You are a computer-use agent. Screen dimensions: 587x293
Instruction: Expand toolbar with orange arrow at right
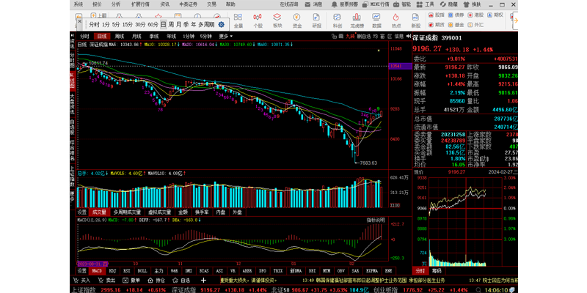[x=515, y=21]
